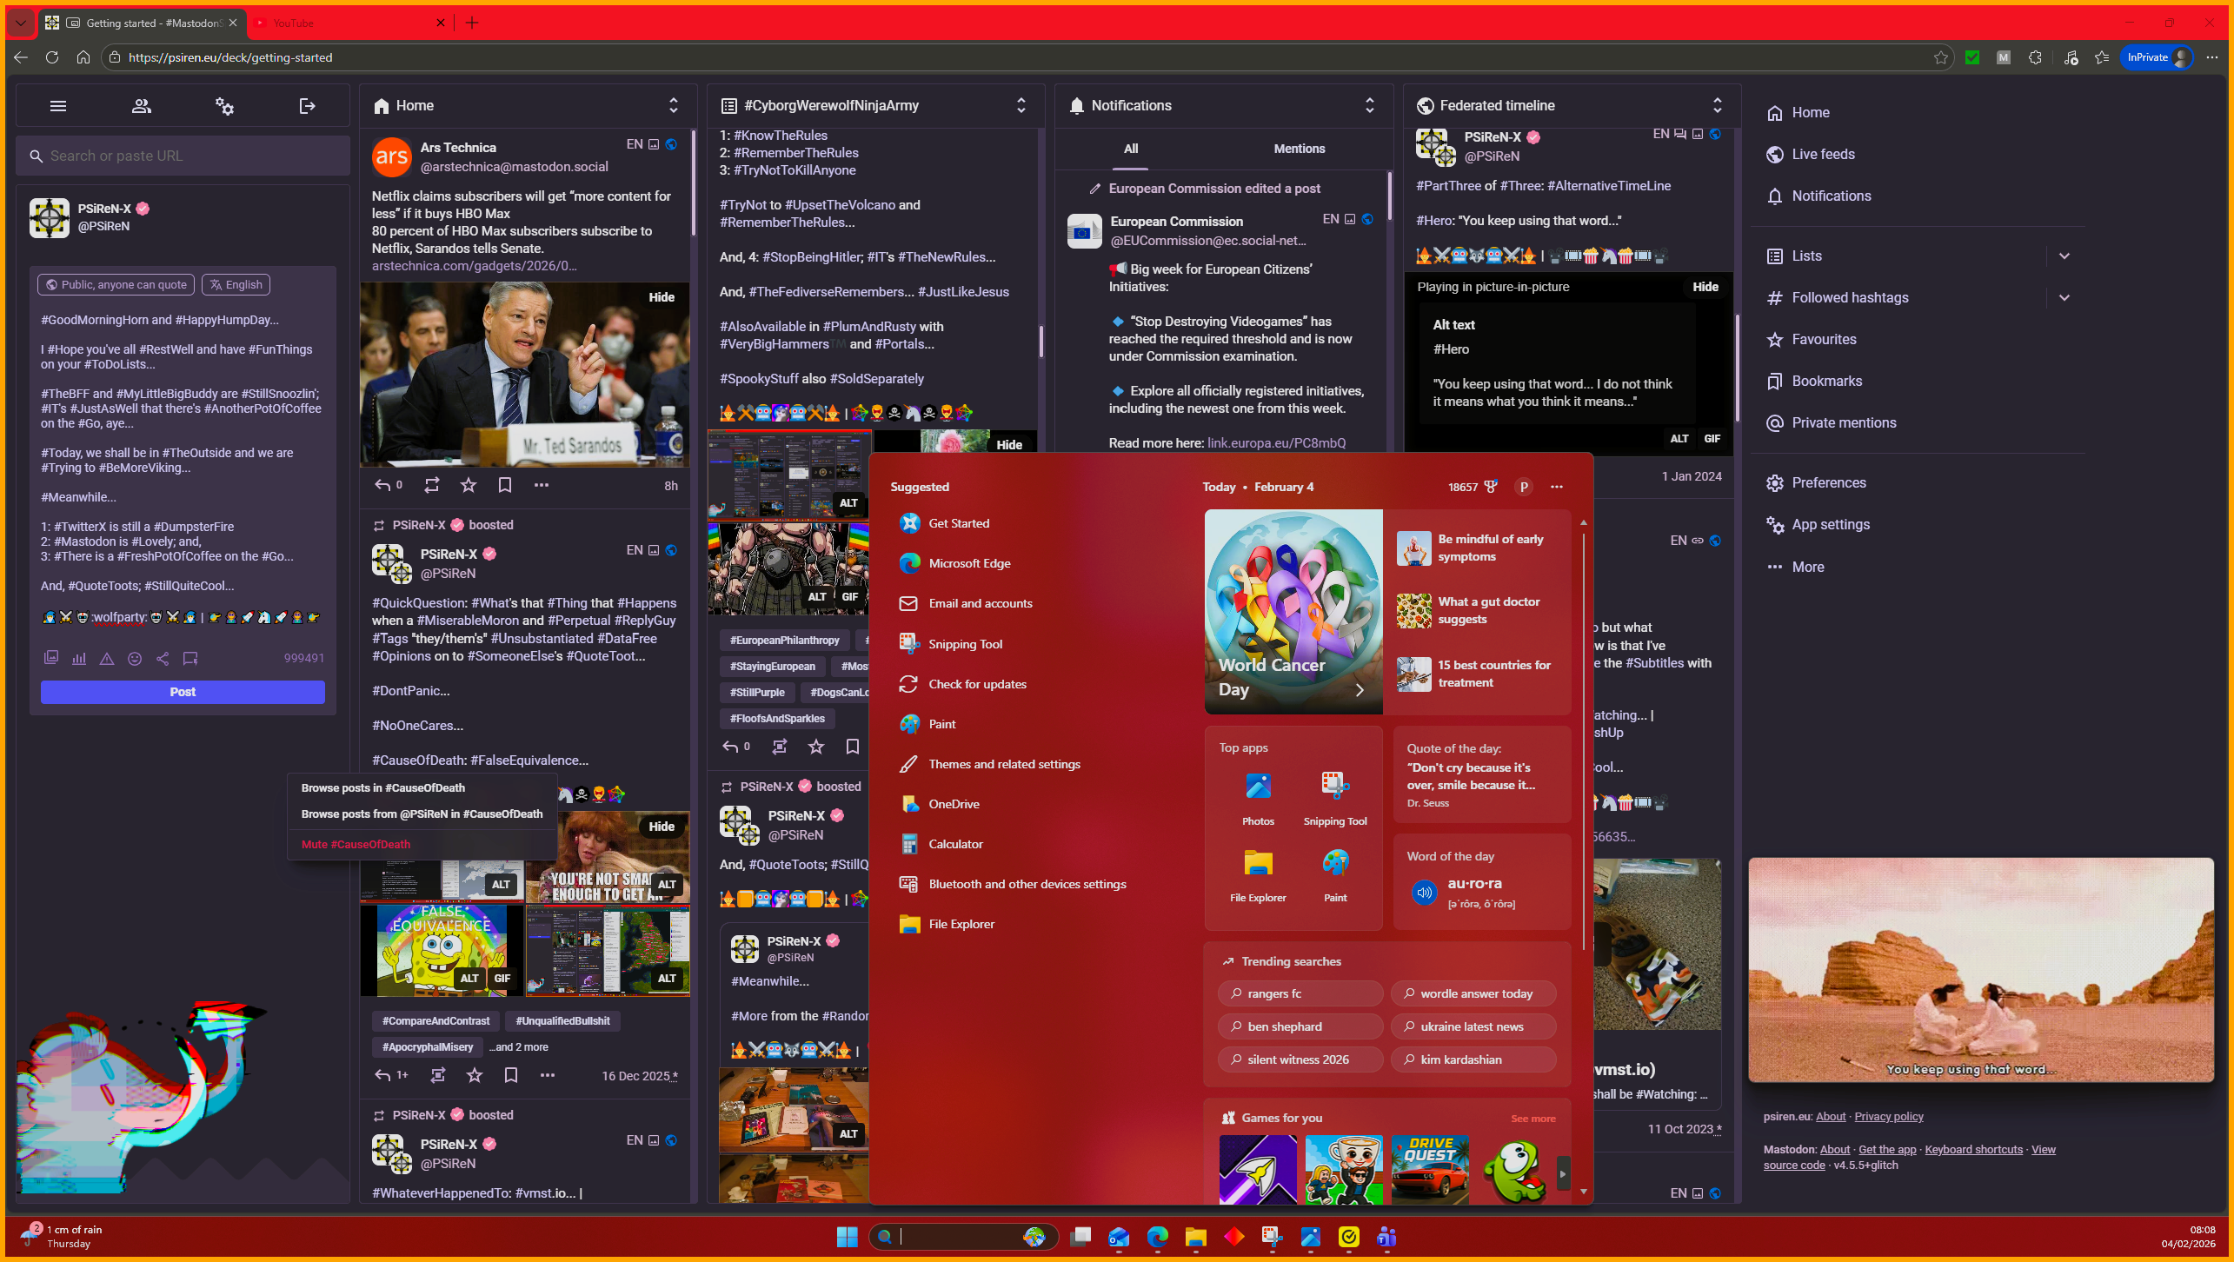The height and width of the screenshot is (1262, 2234).
Task: Toggle the Public, anyone can quote setting
Action: click(x=116, y=284)
